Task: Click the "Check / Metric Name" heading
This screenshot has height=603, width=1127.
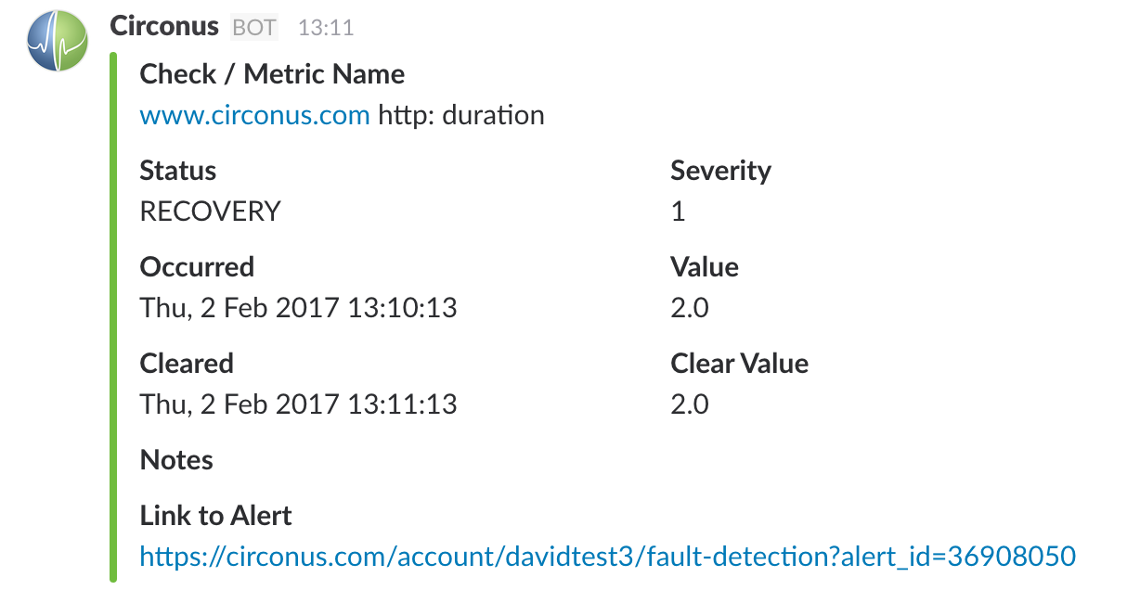Action: click(x=272, y=74)
